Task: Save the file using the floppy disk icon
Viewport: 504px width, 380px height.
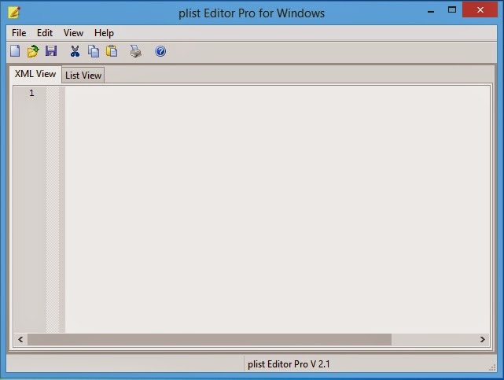Action: (51, 51)
